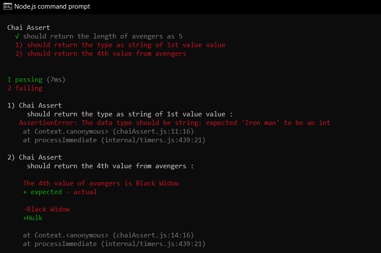Click the "1) Chai Assert" failure heading
This screenshot has height=253, width=381.
[x=35, y=106]
